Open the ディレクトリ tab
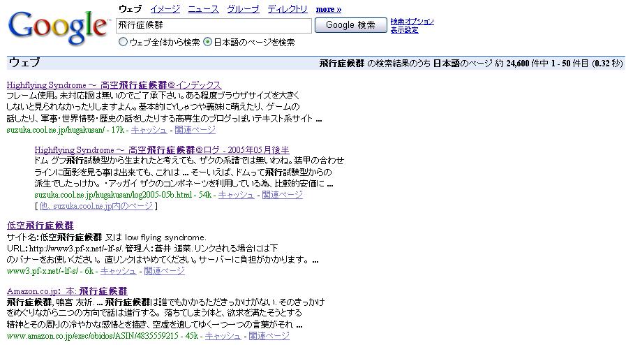626x345 pixels. pos(288,9)
